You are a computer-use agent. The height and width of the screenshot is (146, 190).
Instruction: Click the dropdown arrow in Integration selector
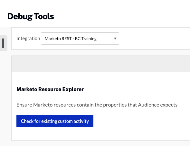[x=115, y=39]
